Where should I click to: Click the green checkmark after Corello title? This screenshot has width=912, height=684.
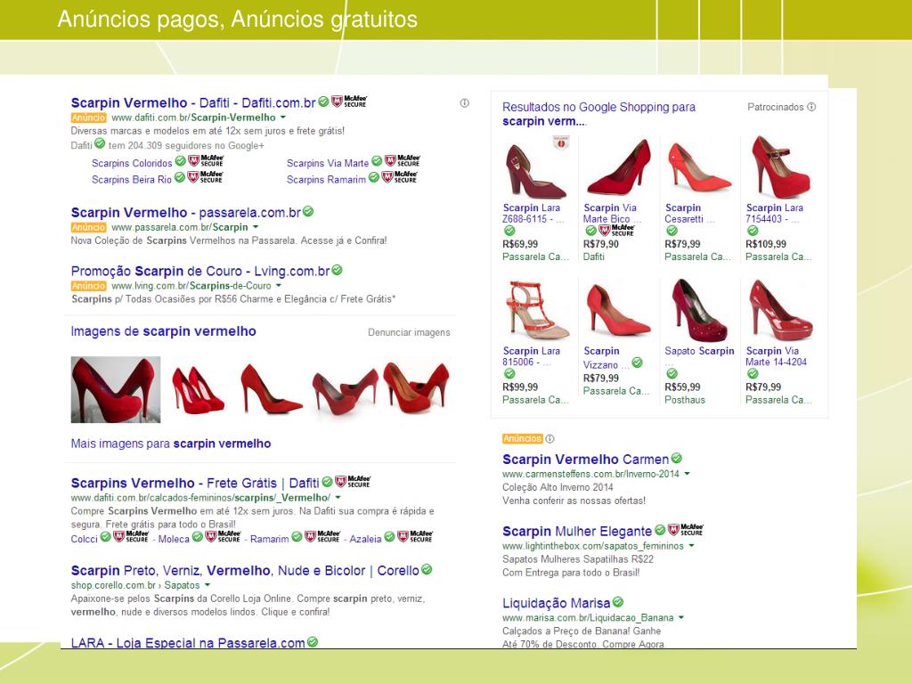click(427, 569)
